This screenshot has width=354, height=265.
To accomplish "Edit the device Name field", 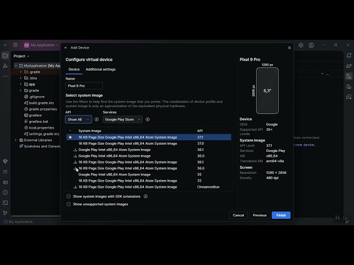I will point(84,86).
